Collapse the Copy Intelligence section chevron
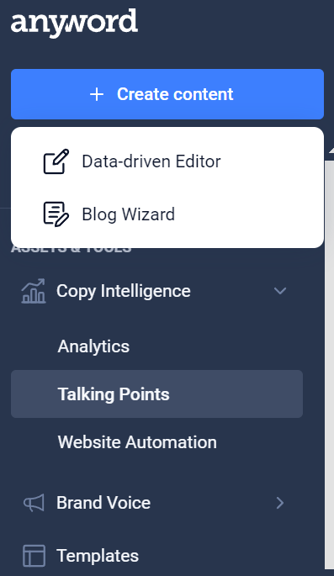The height and width of the screenshot is (576, 334). (280, 291)
